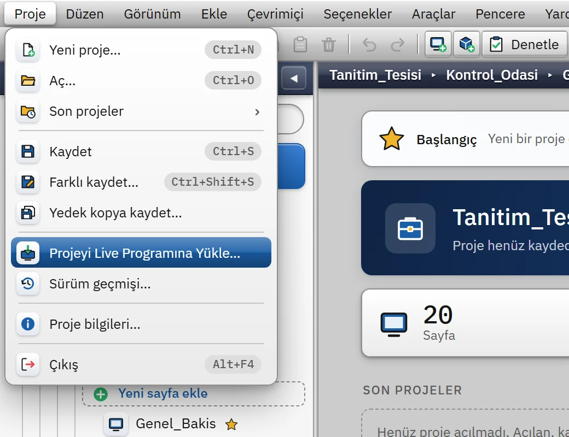569x437 pixels.
Task: Choose Projeyi Live Programına Yükle...
Action: pyautogui.click(x=141, y=252)
